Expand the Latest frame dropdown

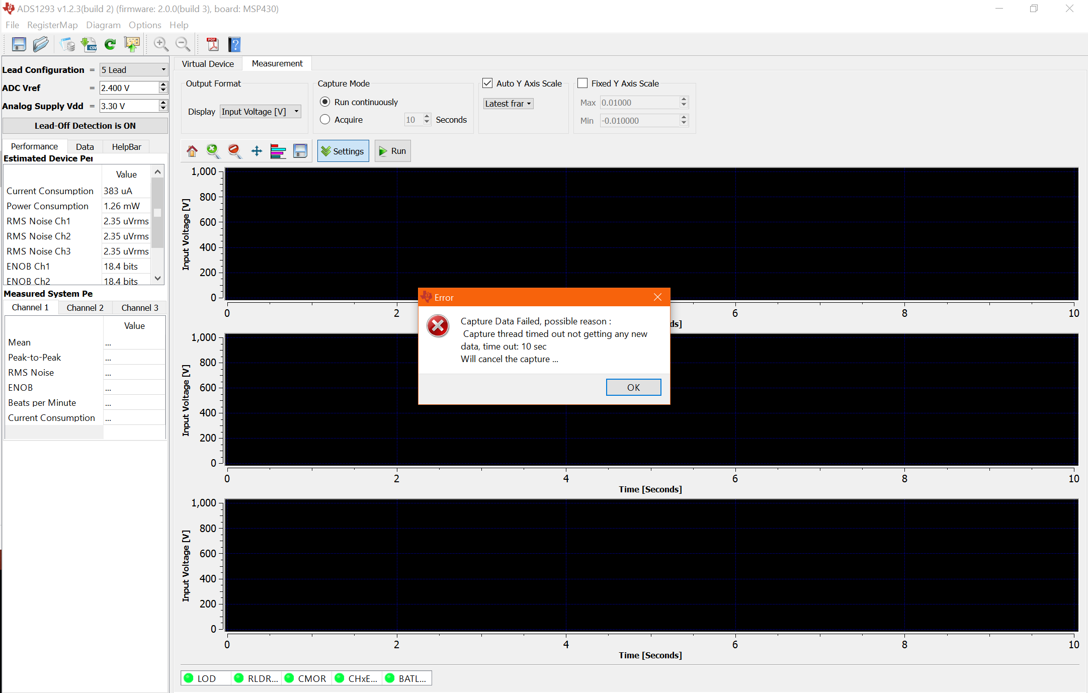508,104
